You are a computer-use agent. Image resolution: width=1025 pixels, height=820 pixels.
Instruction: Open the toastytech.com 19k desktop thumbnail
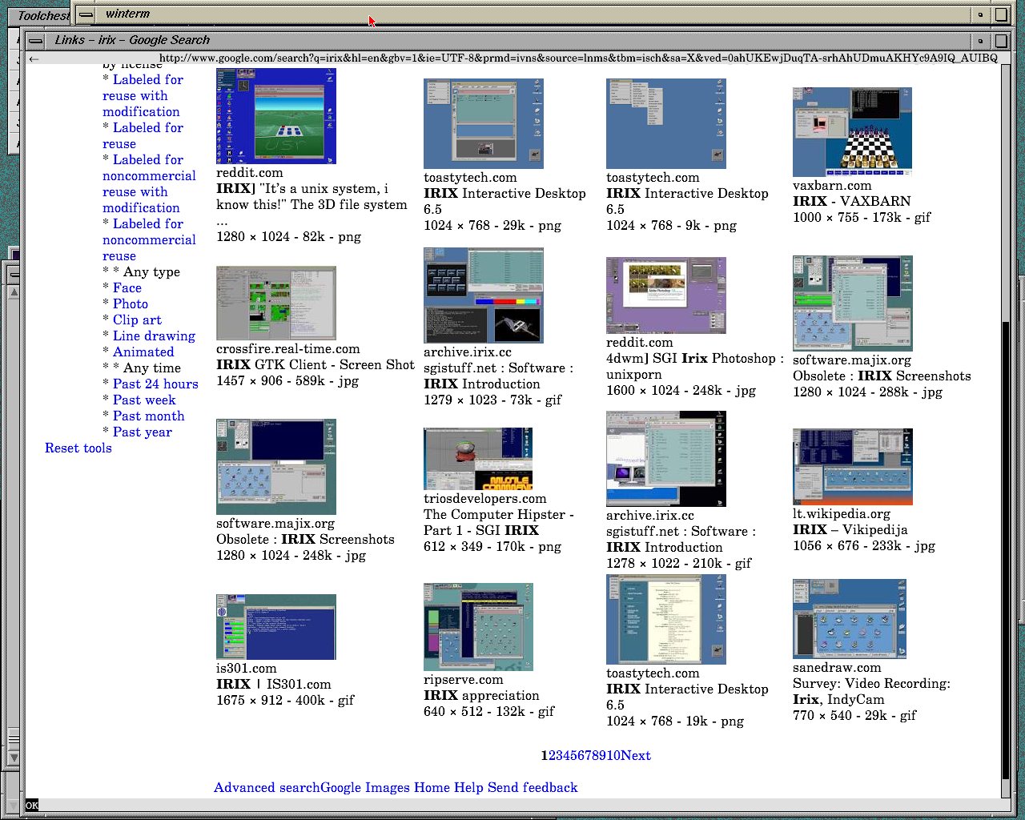[x=665, y=620]
